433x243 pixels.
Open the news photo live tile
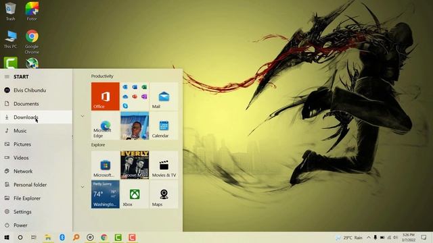tap(135, 126)
